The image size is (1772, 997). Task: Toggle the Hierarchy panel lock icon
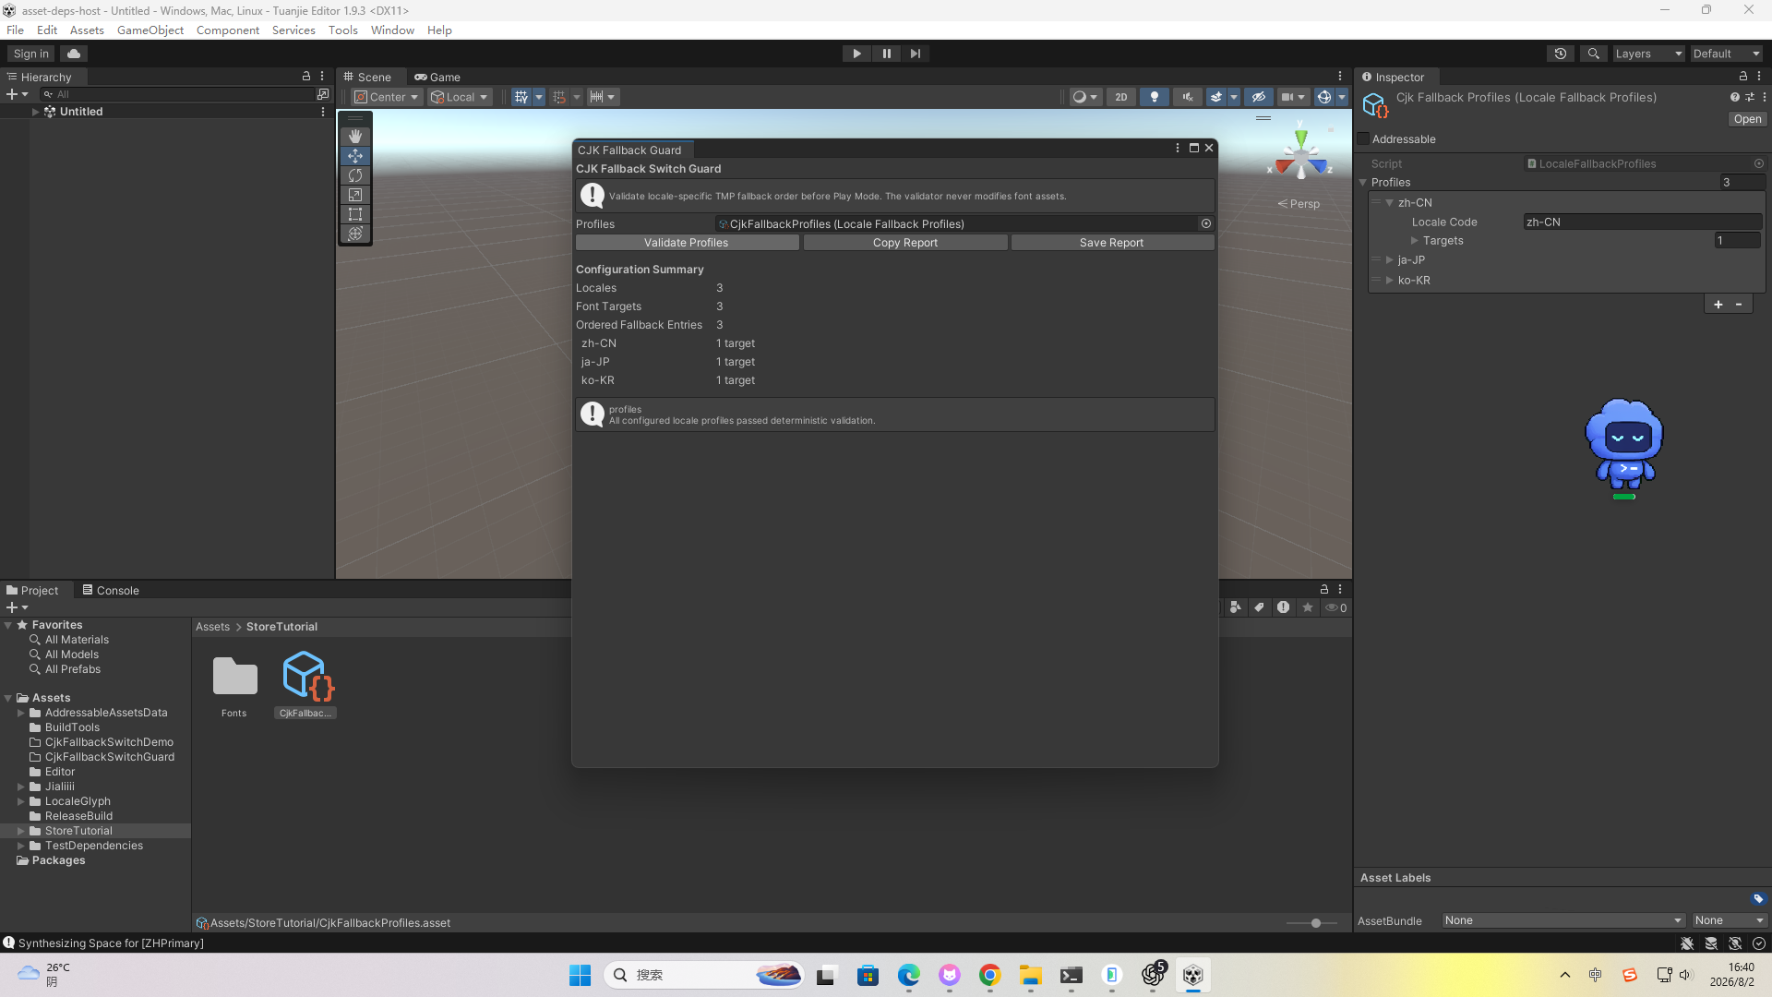[306, 77]
